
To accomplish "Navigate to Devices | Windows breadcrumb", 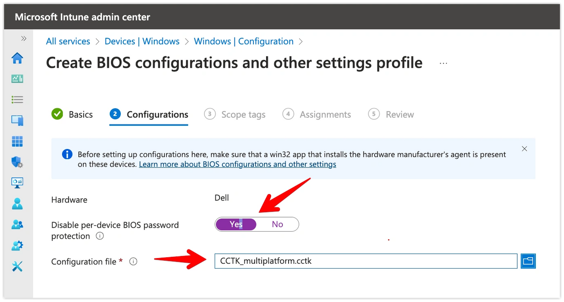I will (x=142, y=41).
